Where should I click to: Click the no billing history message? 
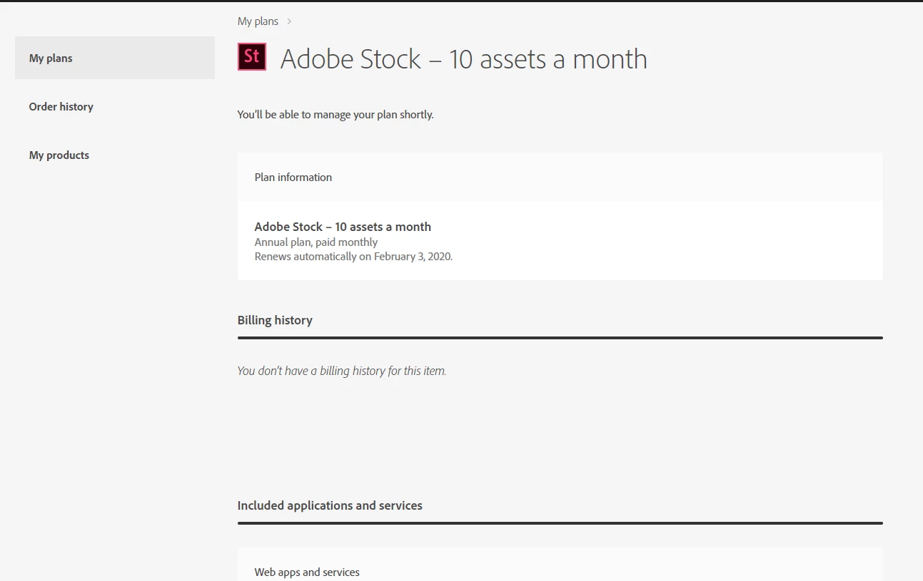click(x=341, y=371)
